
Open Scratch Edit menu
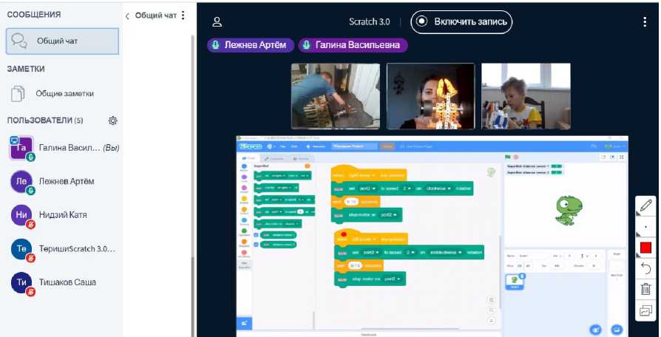[x=295, y=146]
